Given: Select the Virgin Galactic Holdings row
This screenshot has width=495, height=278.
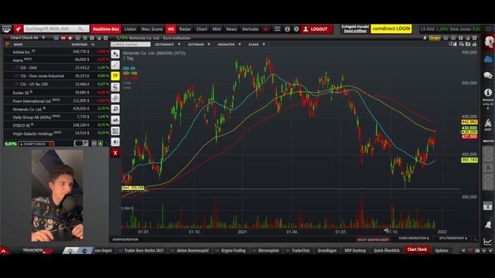Looking at the screenshot, I should click(x=56, y=134).
